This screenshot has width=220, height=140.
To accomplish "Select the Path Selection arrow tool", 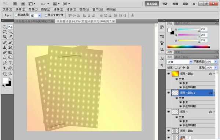I will [5, 68].
